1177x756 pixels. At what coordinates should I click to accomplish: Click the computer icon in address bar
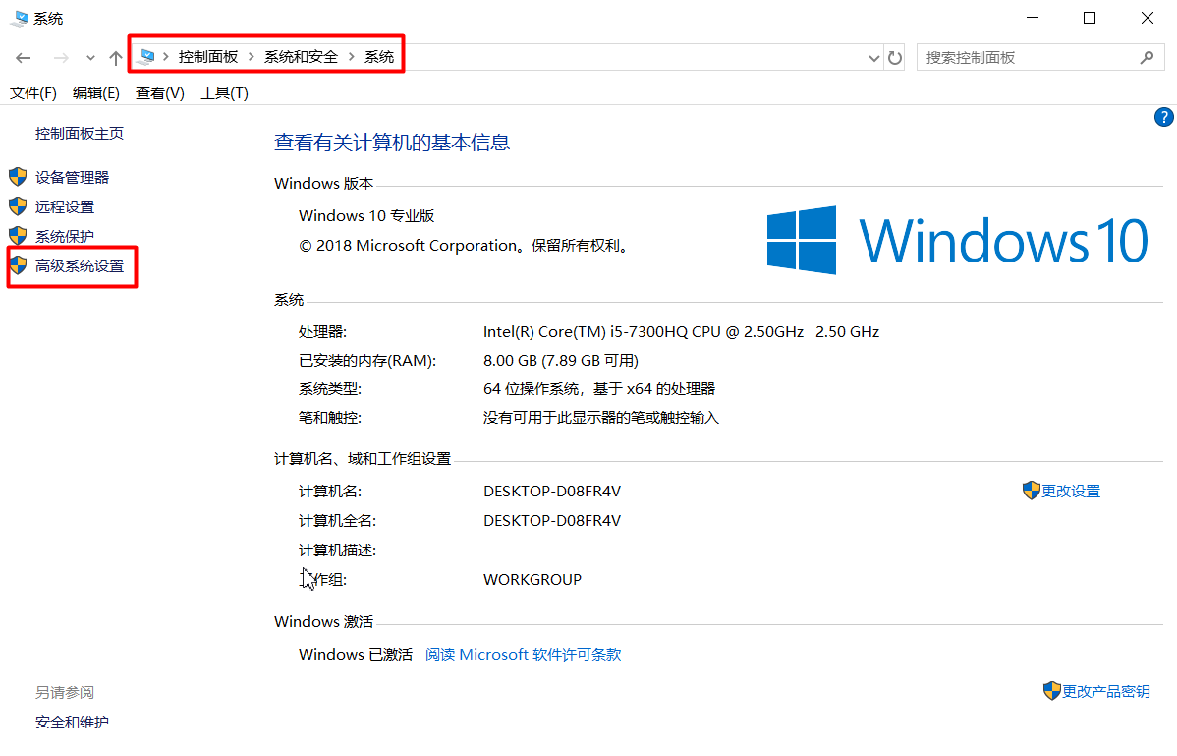pyautogui.click(x=147, y=56)
